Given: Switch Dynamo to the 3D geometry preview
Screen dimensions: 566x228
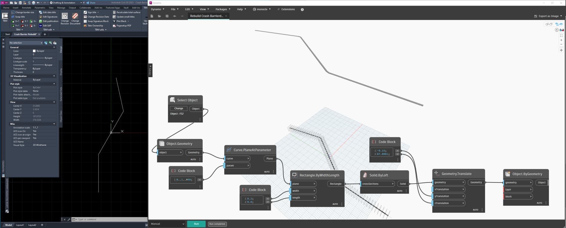Looking at the screenshot, I should click(x=549, y=24).
